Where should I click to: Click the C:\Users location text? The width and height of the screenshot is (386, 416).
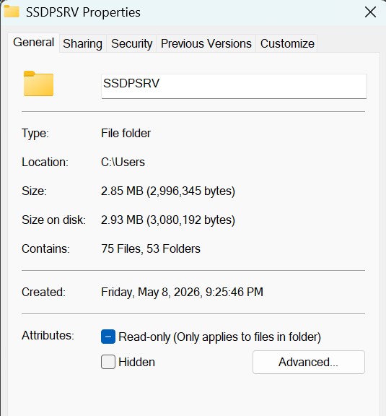(x=123, y=162)
